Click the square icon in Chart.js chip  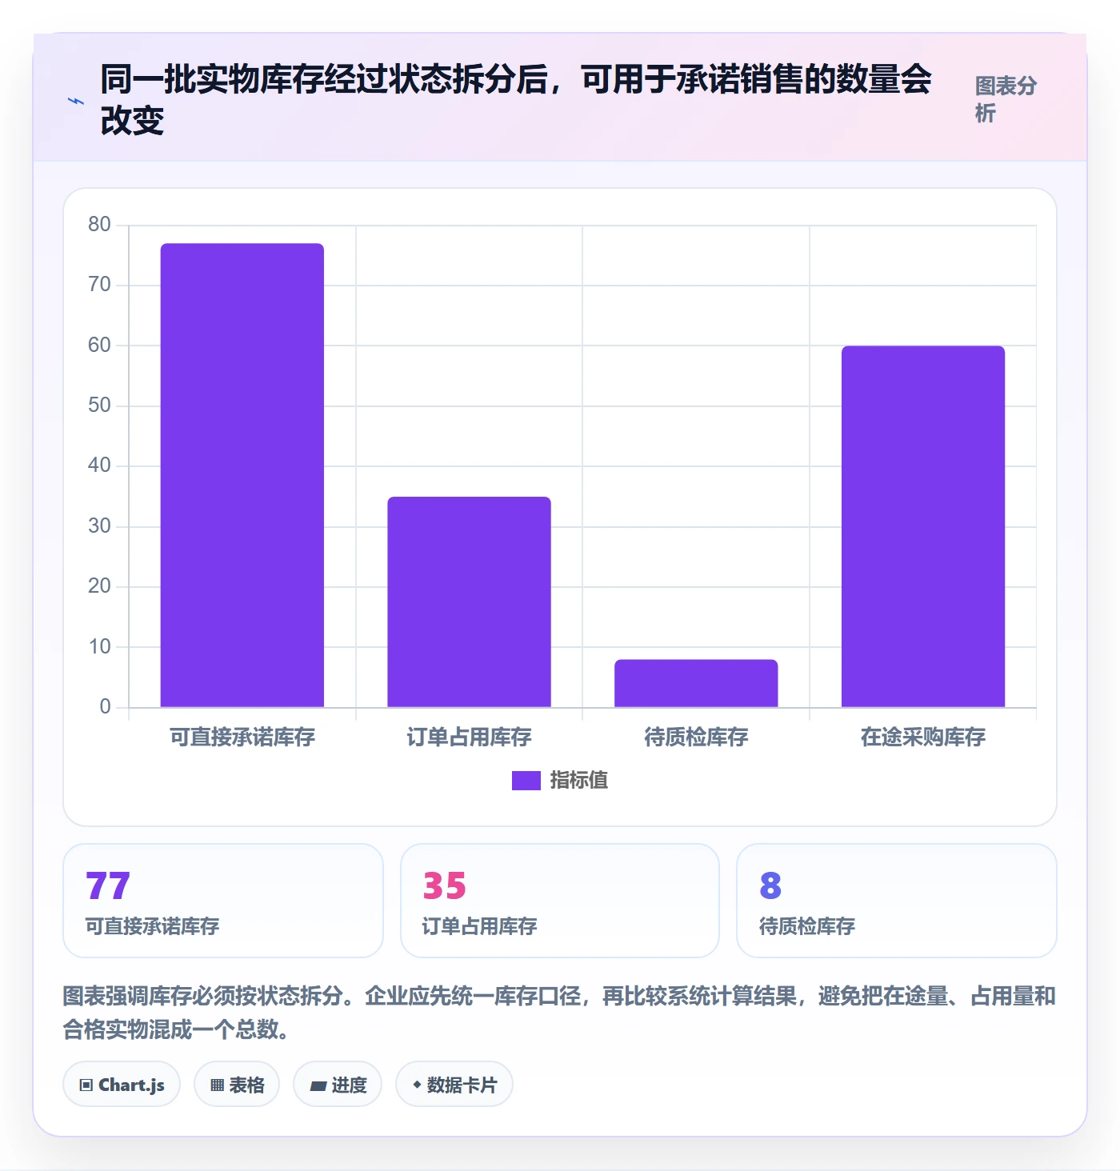[86, 1085]
